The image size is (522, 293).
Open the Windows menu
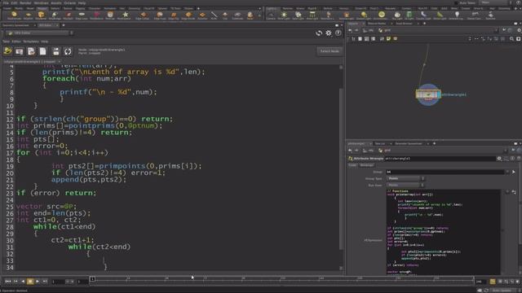[x=42, y=2]
